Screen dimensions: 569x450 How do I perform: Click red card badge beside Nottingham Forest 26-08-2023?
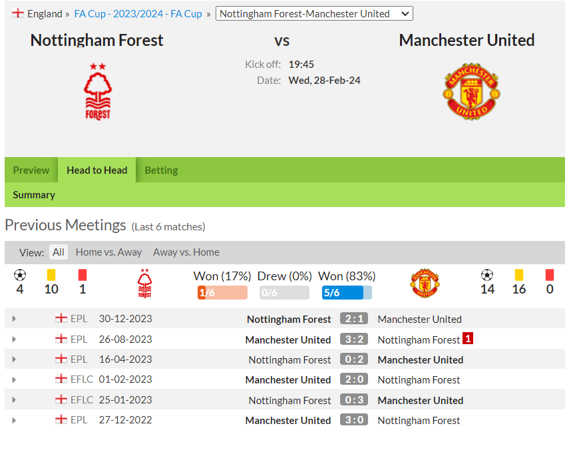coord(468,339)
